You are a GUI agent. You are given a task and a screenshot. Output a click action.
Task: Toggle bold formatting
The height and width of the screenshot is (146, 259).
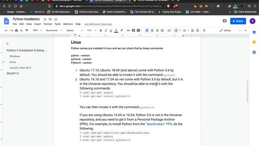[x=101, y=30]
